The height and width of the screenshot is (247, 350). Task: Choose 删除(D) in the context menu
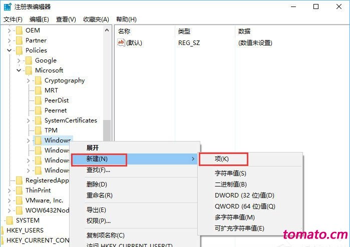pos(135,184)
